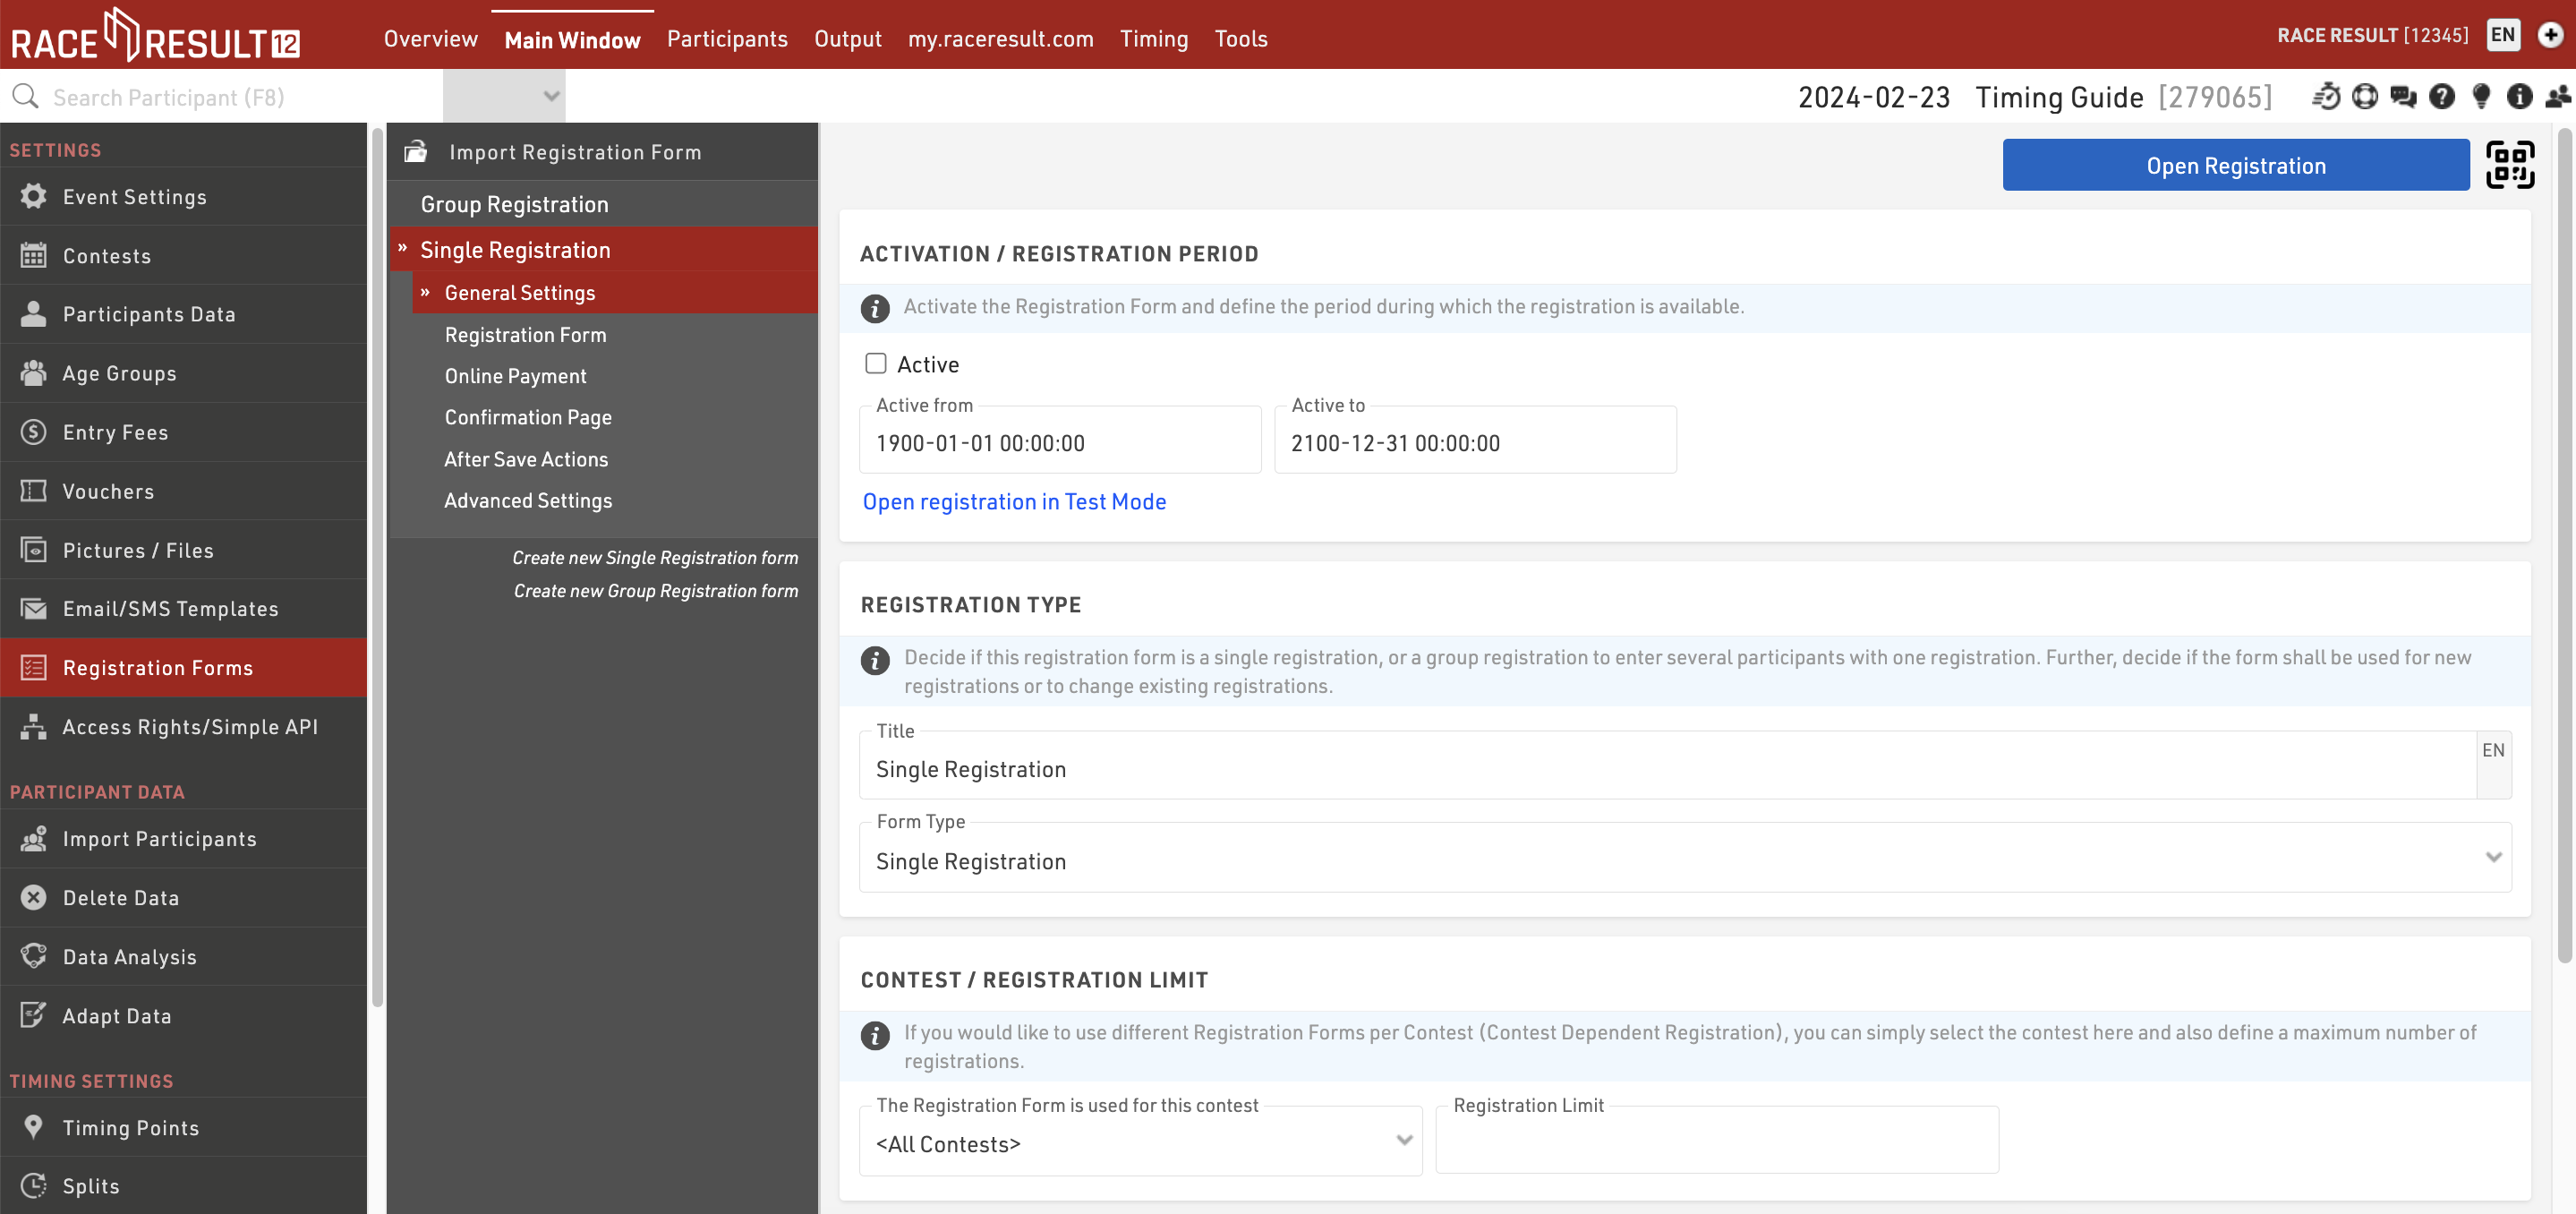Open Registration Forms in sidebar
Viewport: 2576px width, 1214px height.
point(183,667)
